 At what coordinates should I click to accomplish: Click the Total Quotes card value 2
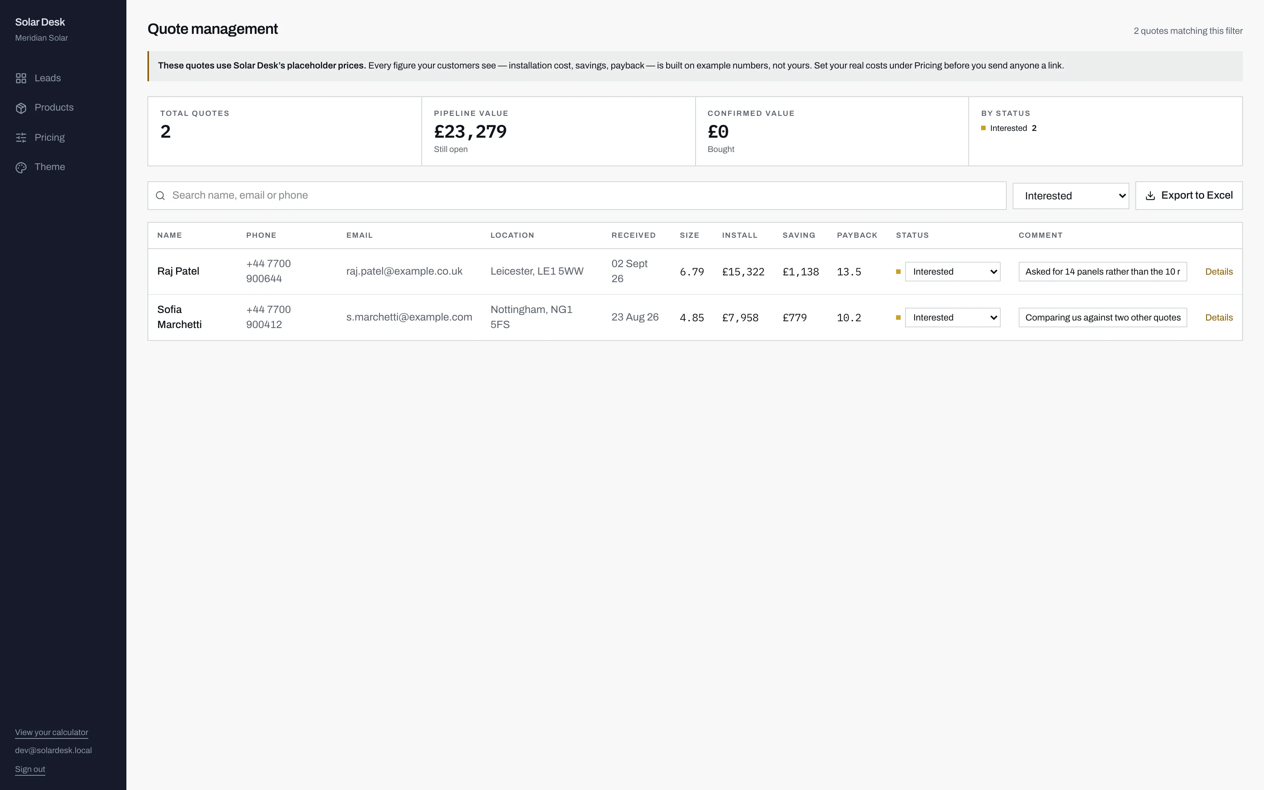click(x=166, y=132)
